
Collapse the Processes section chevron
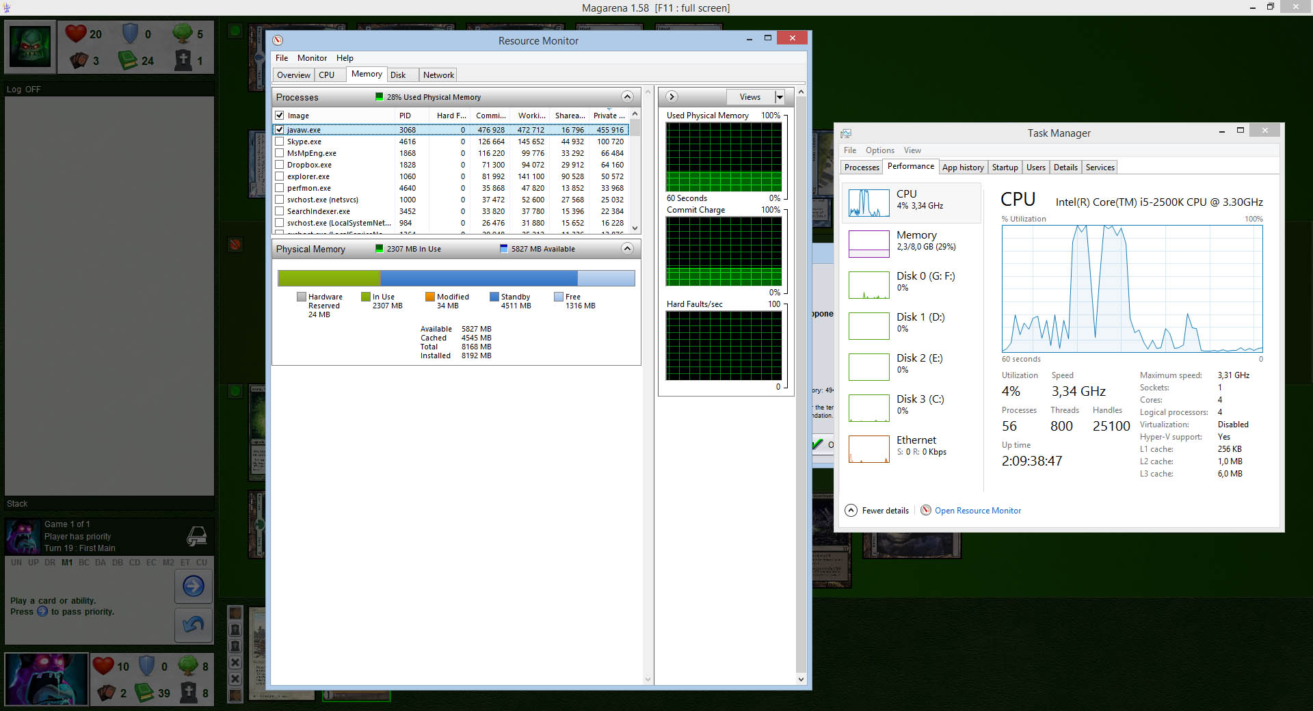point(627,97)
